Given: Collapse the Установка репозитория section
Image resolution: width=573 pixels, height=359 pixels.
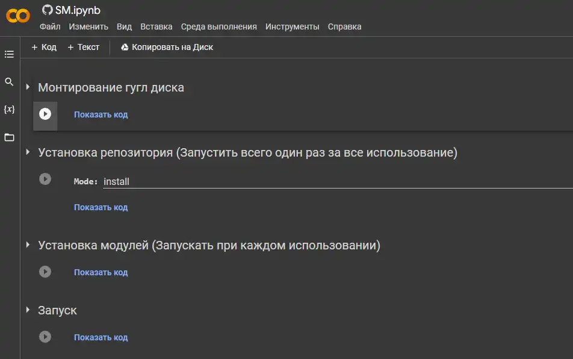Looking at the screenshot, I should (x=28, y=152).
